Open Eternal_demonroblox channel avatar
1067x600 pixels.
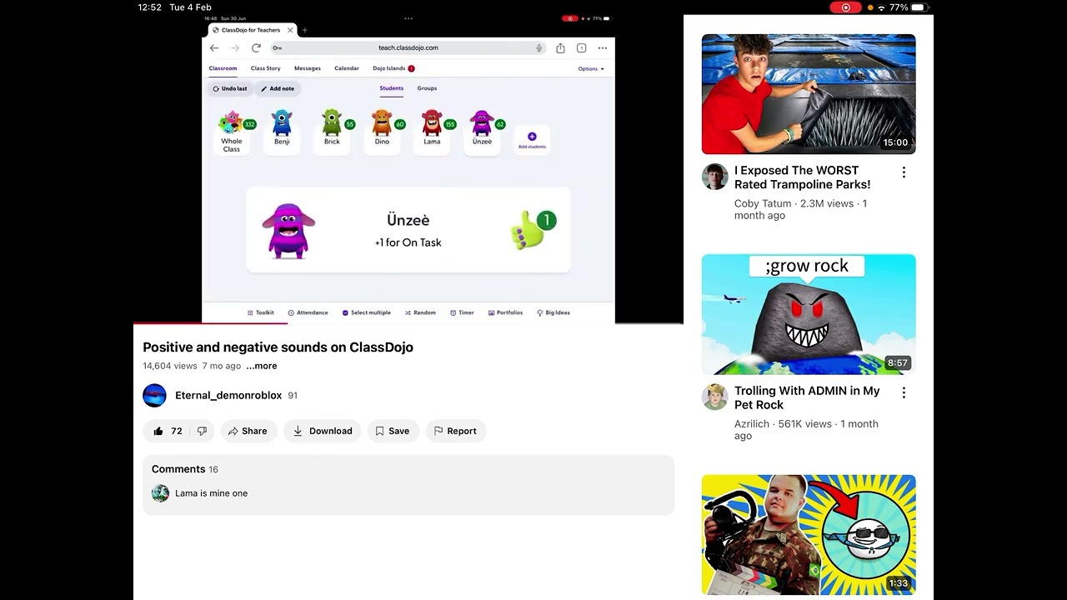click(154, 395)
